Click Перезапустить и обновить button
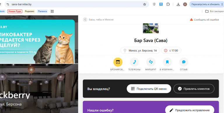This screenshot has height=113, width=224. [206, 4]
